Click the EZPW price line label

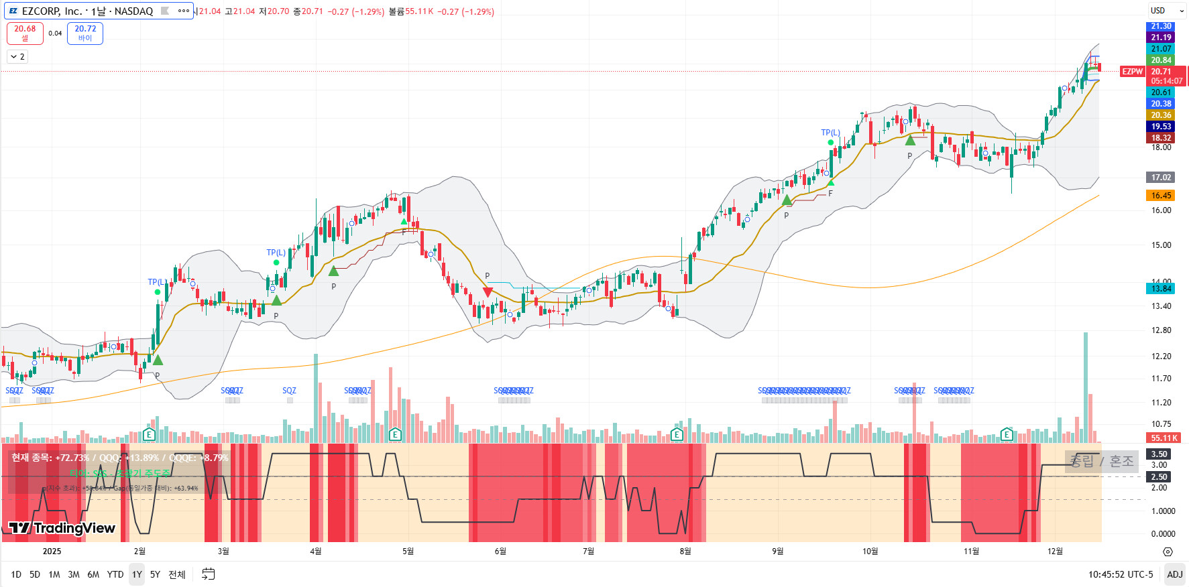[1133, 72]
